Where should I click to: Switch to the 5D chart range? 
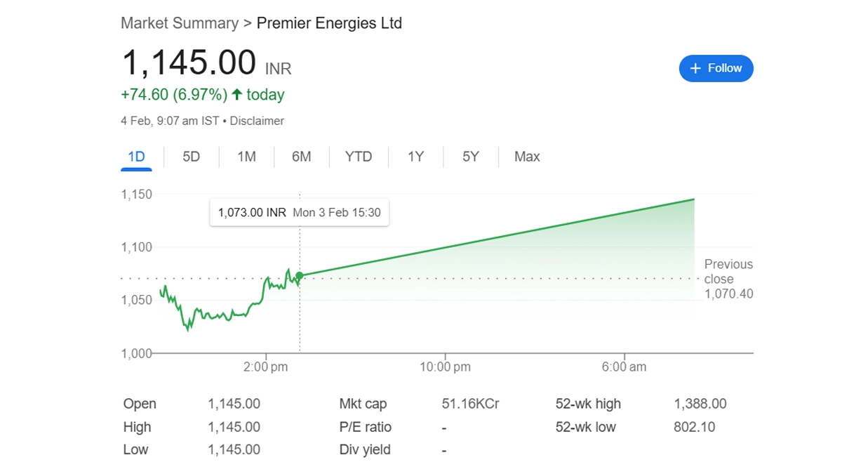(x=191, y=157)
